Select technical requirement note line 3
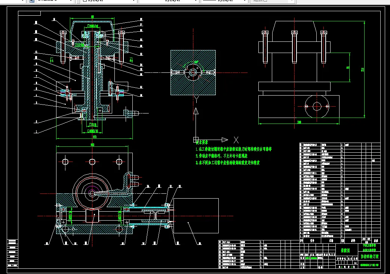The image size is (390, 274). [227, 163]
